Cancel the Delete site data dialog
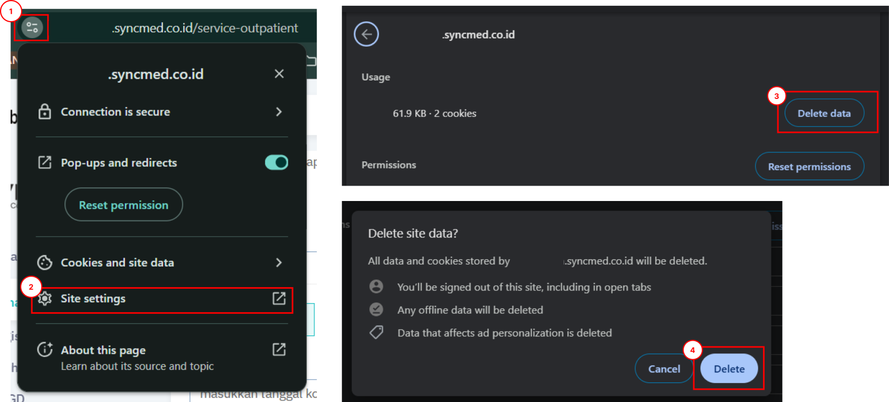Image resolution: width=889 pixels, height=402 pixels. point(664,369)
